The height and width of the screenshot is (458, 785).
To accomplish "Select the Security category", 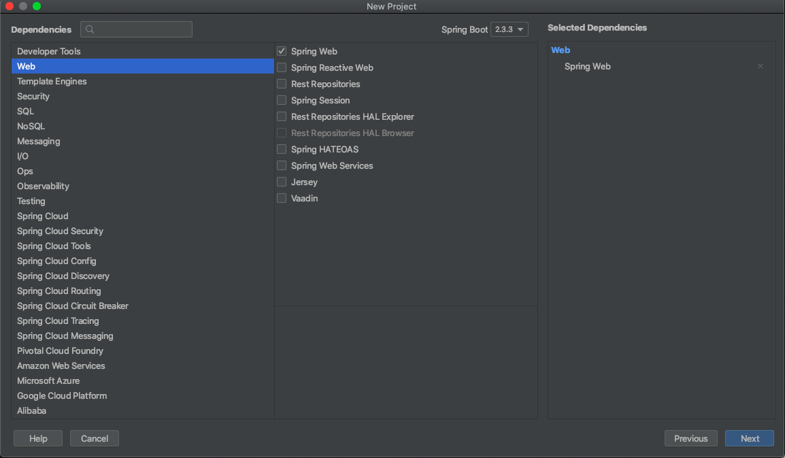I will click(33, 96).
